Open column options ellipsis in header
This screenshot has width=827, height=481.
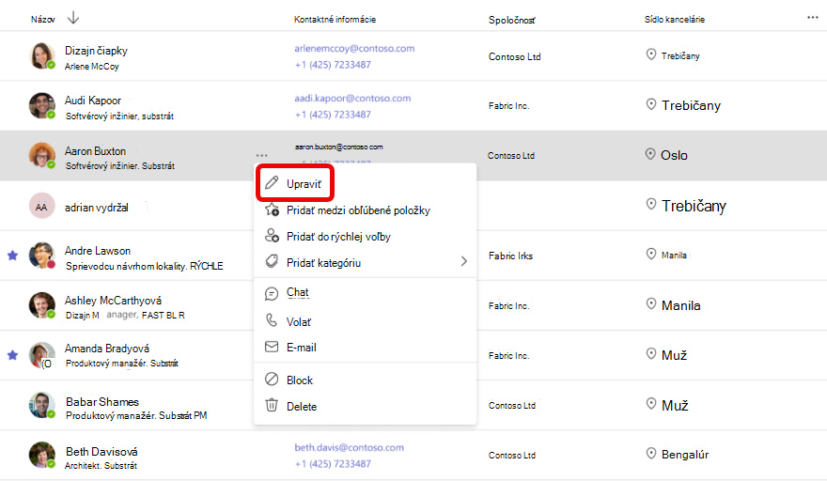pyautogui.click(x=812, y=18)
